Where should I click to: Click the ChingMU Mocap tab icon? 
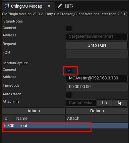[x=6, y=6]
